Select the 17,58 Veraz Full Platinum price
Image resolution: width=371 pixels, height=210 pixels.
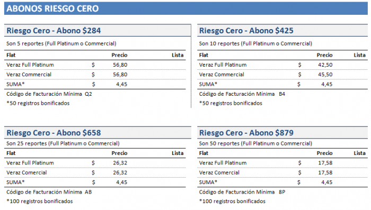(325, 163)
